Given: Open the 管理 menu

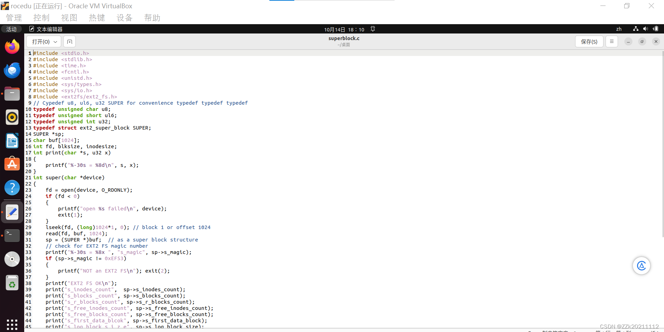Looking at the screenshot, I should pos(14,18).
